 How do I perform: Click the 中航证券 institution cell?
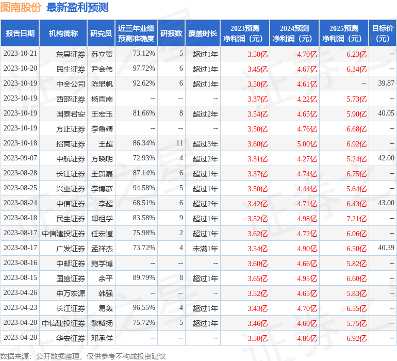coord(71,159)
